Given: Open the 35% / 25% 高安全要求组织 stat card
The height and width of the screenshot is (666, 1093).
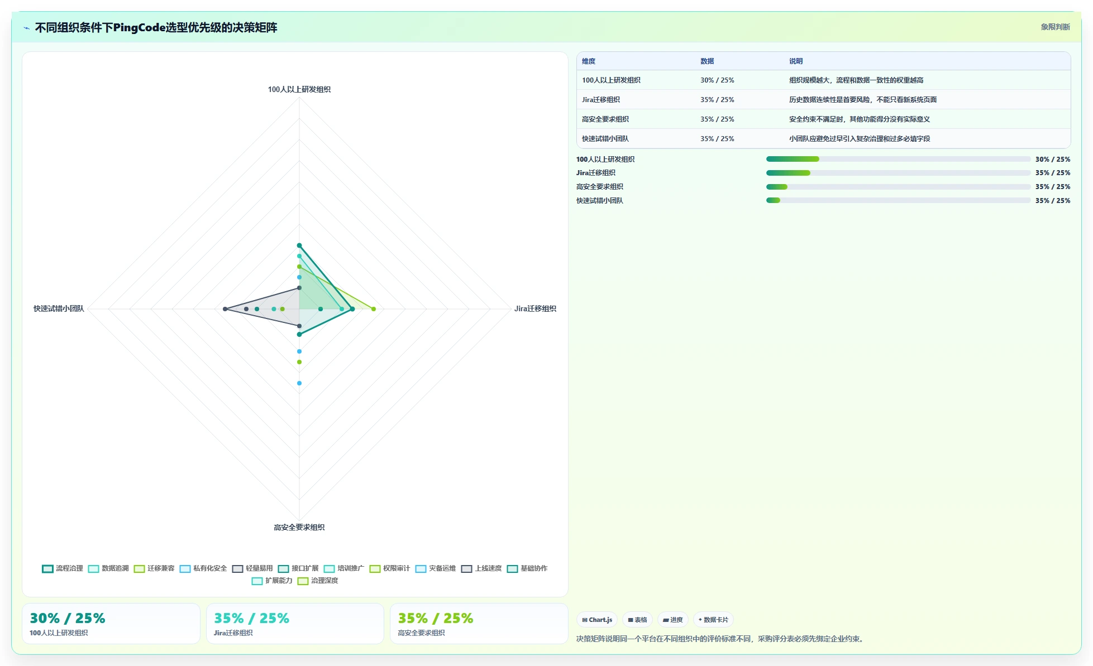Looking at the screenshot, I should tap(479, 624).
